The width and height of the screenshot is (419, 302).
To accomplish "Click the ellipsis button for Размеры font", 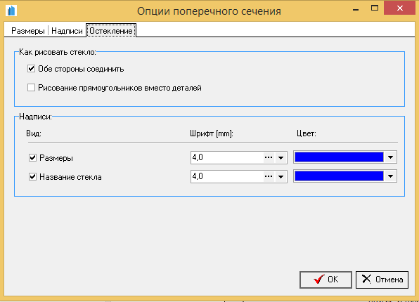I will click(269, 157).
